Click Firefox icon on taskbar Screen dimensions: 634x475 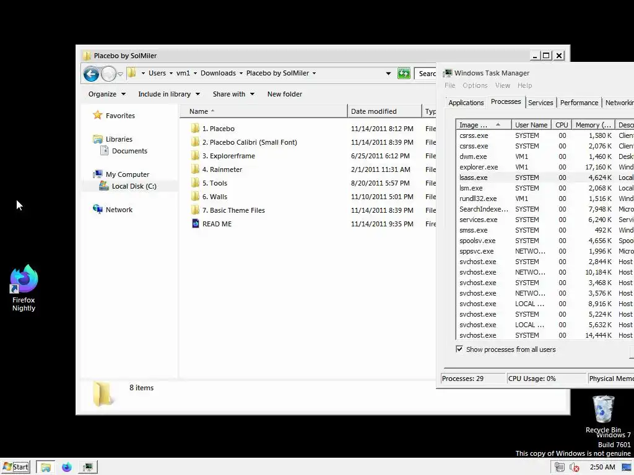coord(67,468)
